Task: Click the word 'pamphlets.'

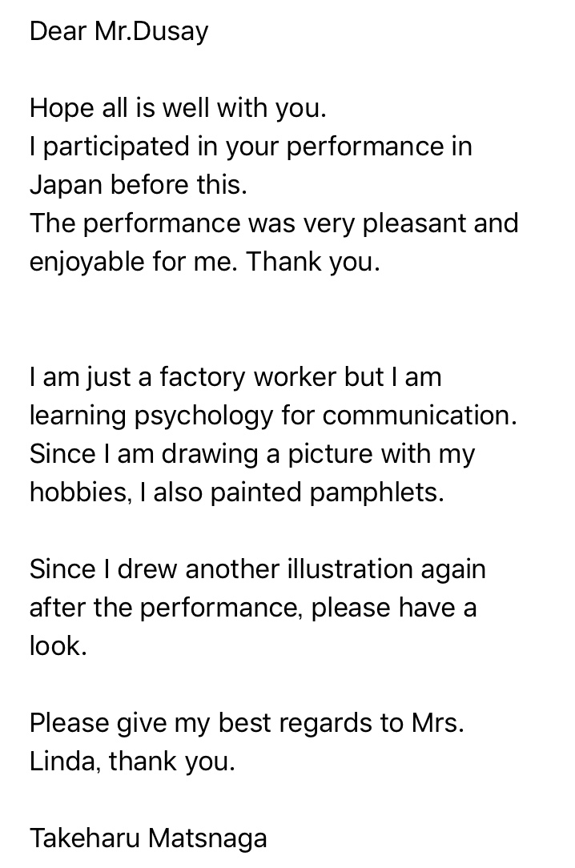Action: point(377,492)
